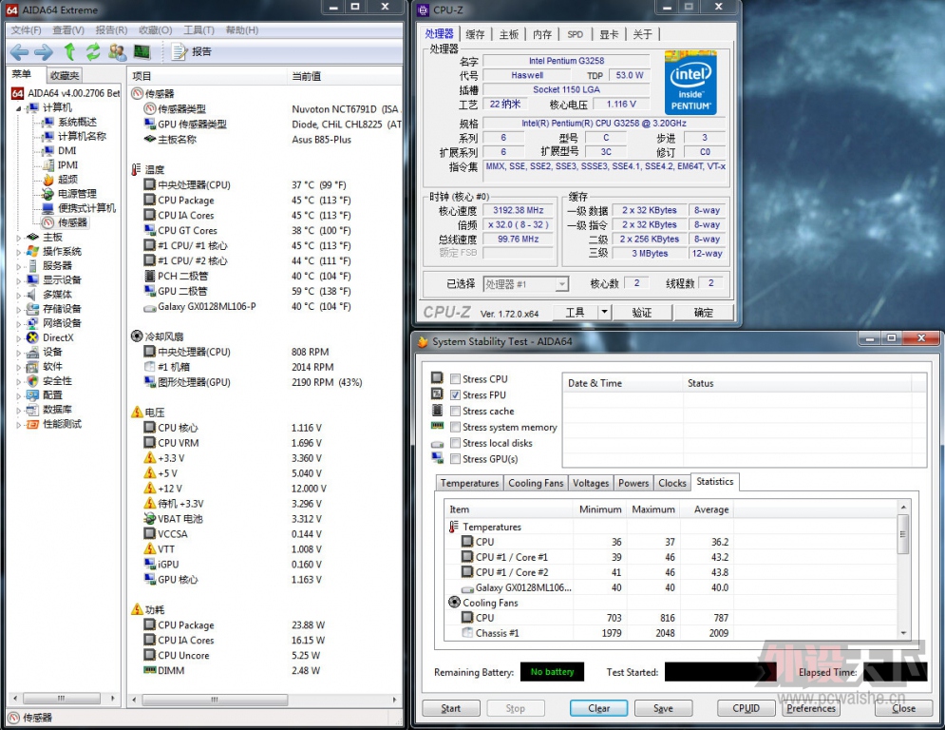Enable the Stress cache checkbox

click(x=456, y=411)
